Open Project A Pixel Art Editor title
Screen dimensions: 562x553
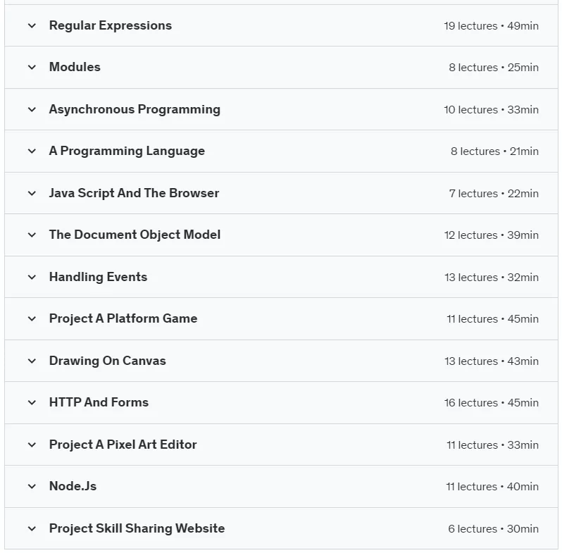click(x=123, y=445)
